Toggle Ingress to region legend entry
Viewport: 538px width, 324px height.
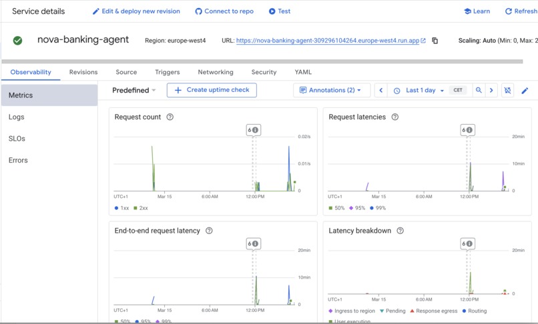352,311
